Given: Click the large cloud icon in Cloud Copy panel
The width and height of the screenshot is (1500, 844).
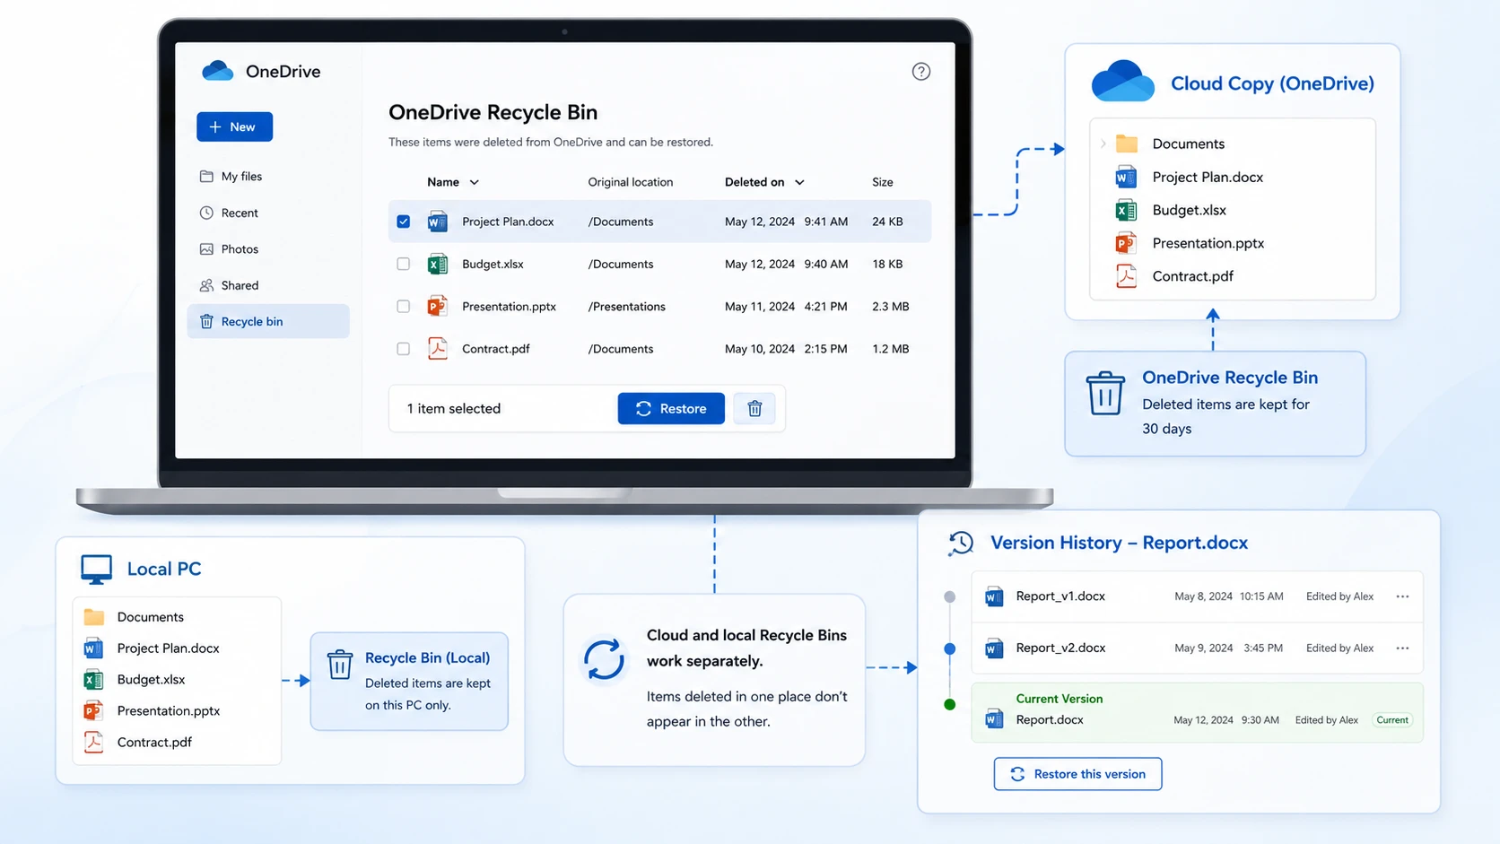Looking at the screenshot, I should tap(1122, 82).
